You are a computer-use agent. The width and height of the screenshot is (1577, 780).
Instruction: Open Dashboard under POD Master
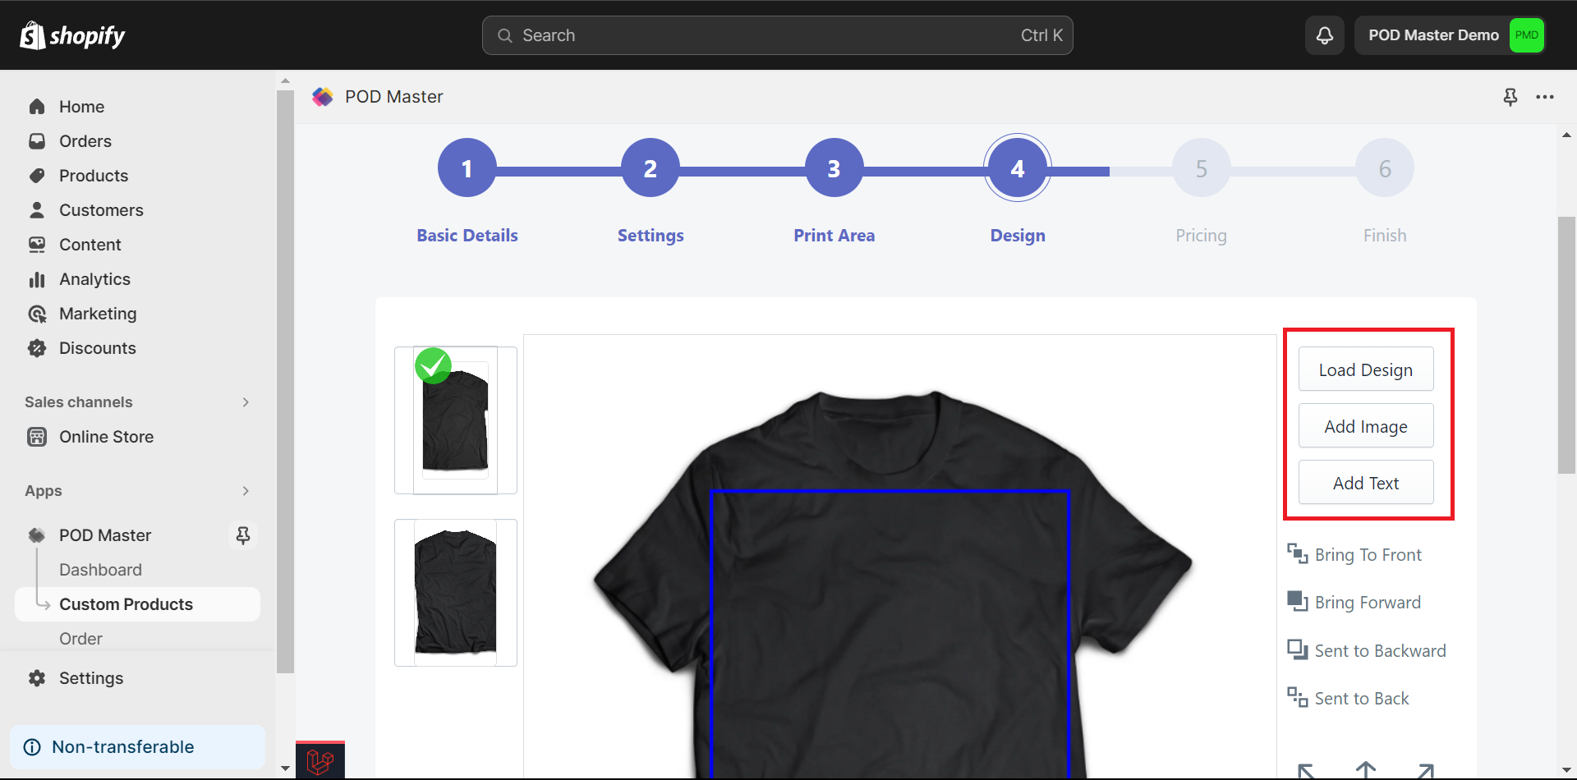100,570
